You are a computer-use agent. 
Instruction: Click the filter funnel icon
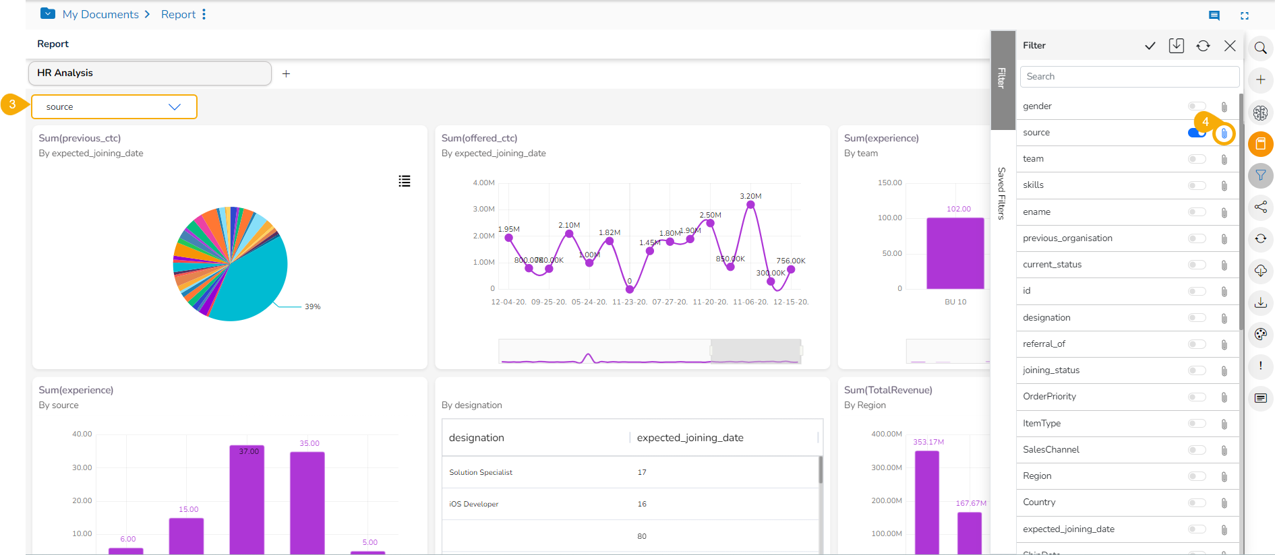(x=1260, y=176)
